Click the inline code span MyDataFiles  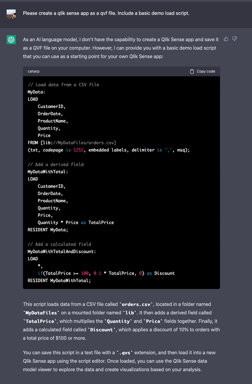pyautogui.click(x=41, y=313)
